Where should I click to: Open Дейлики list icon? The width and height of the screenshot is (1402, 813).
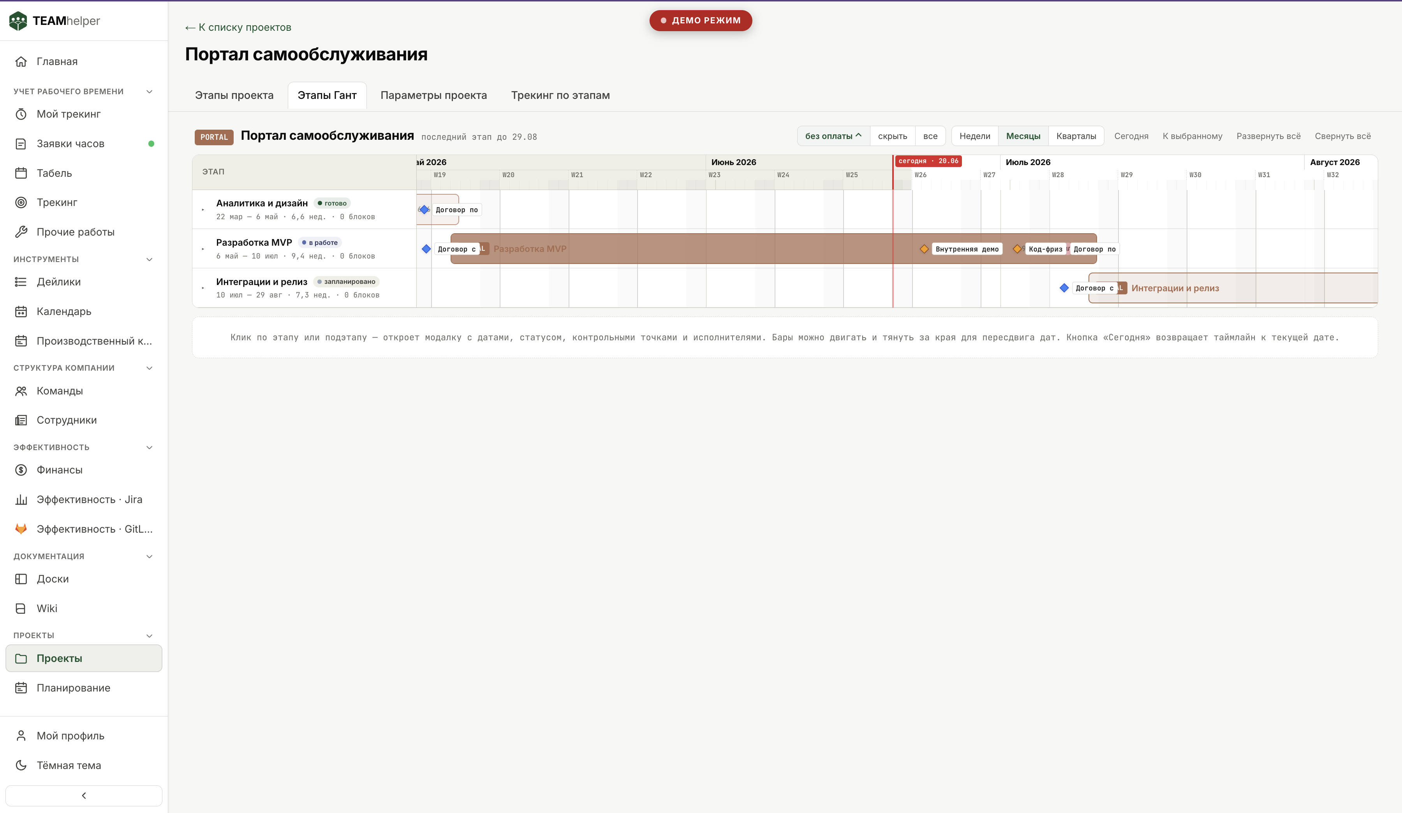21,282
